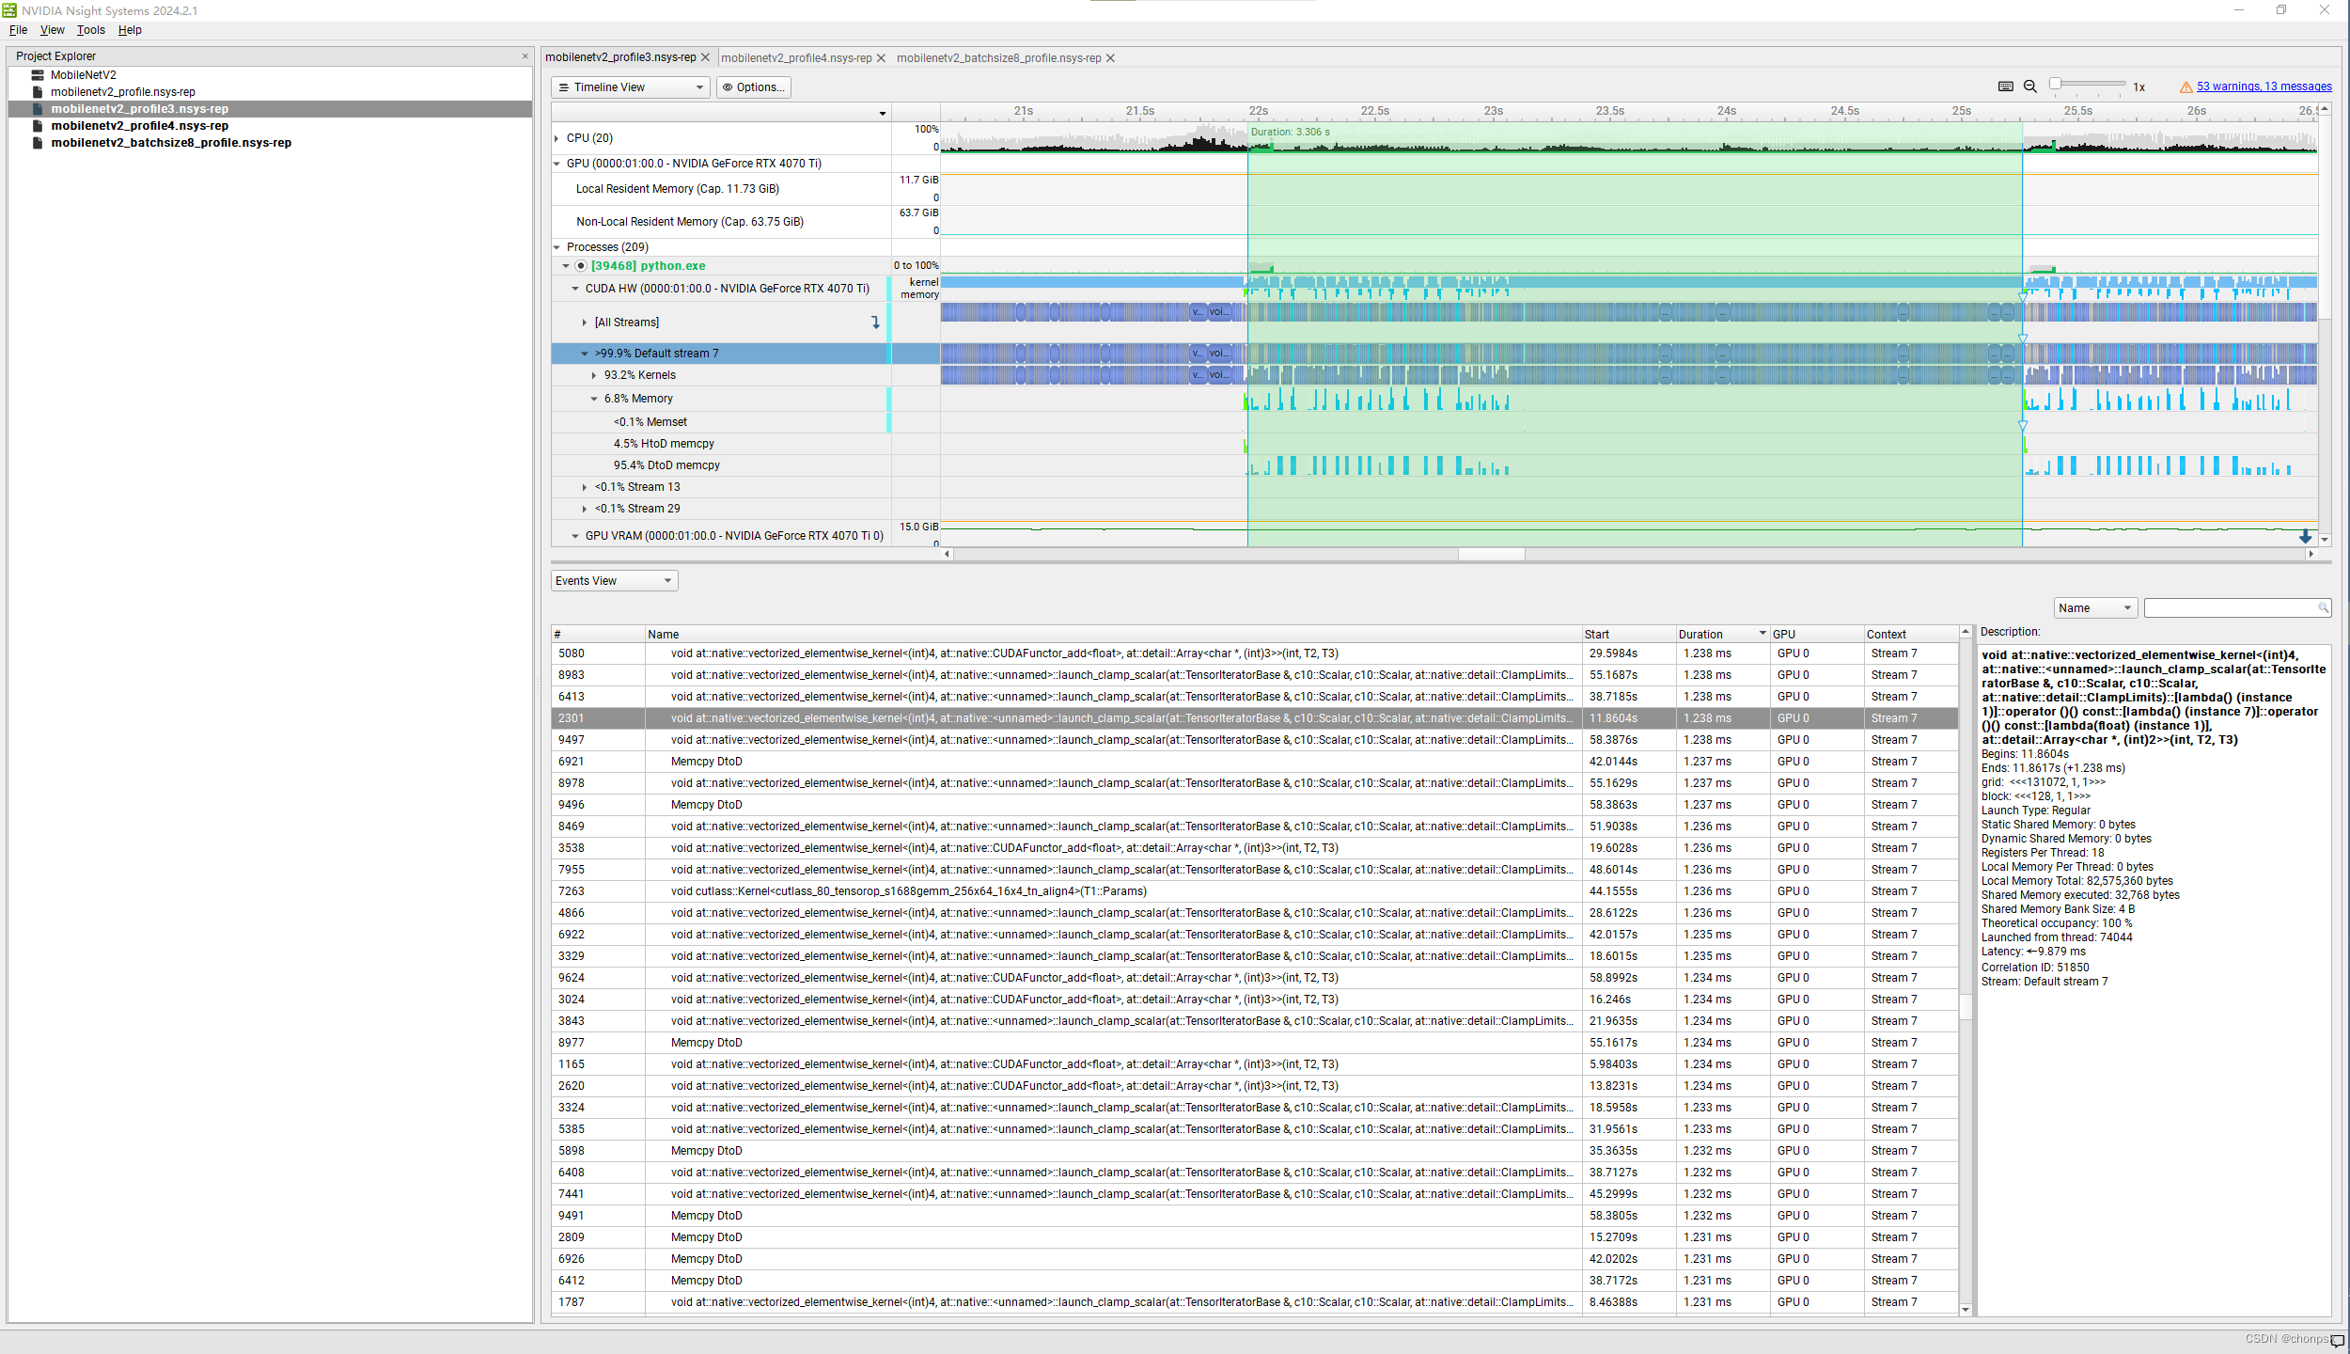Click the orange warning triangle icon
This screenshot has width=2350, height=1354.
pos(2186,87)
